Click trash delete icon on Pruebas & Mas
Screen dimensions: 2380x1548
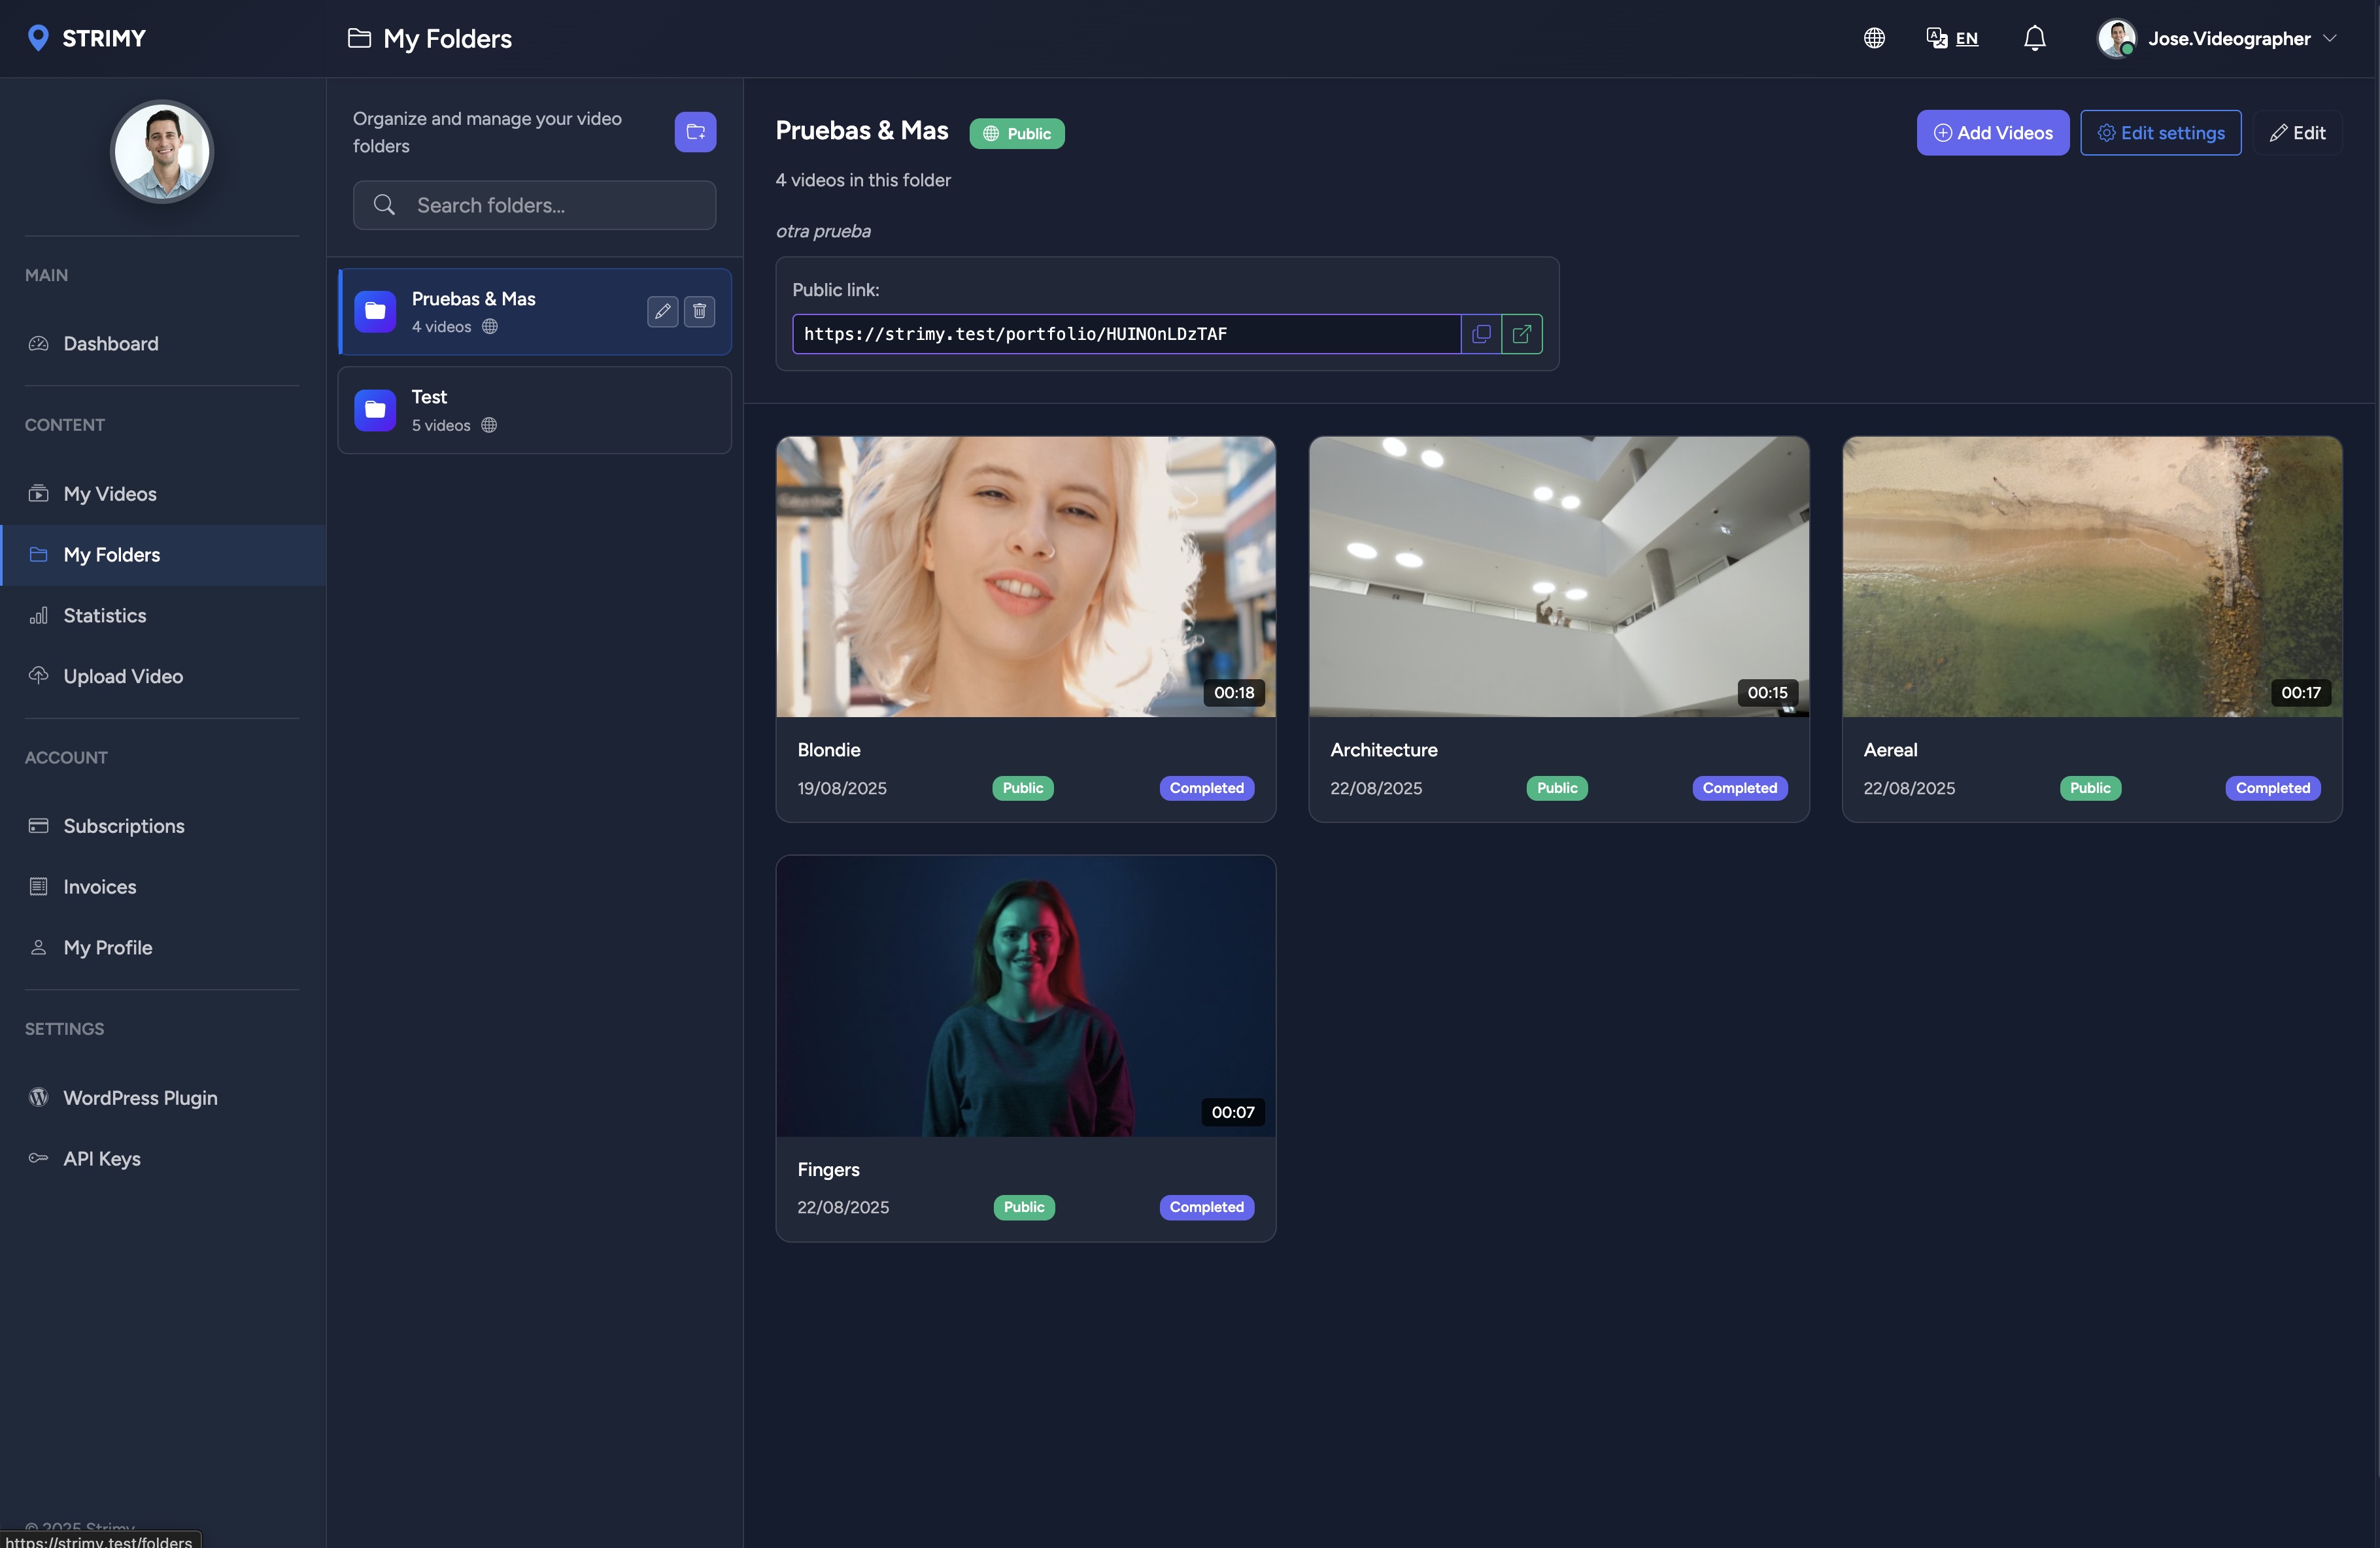coord(699,311)
